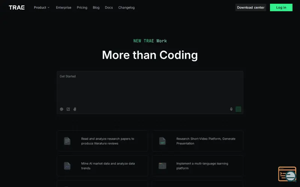This screenshot has height=187, width=300.
Task: Navigate to Docs
Action: coord(109,7)
